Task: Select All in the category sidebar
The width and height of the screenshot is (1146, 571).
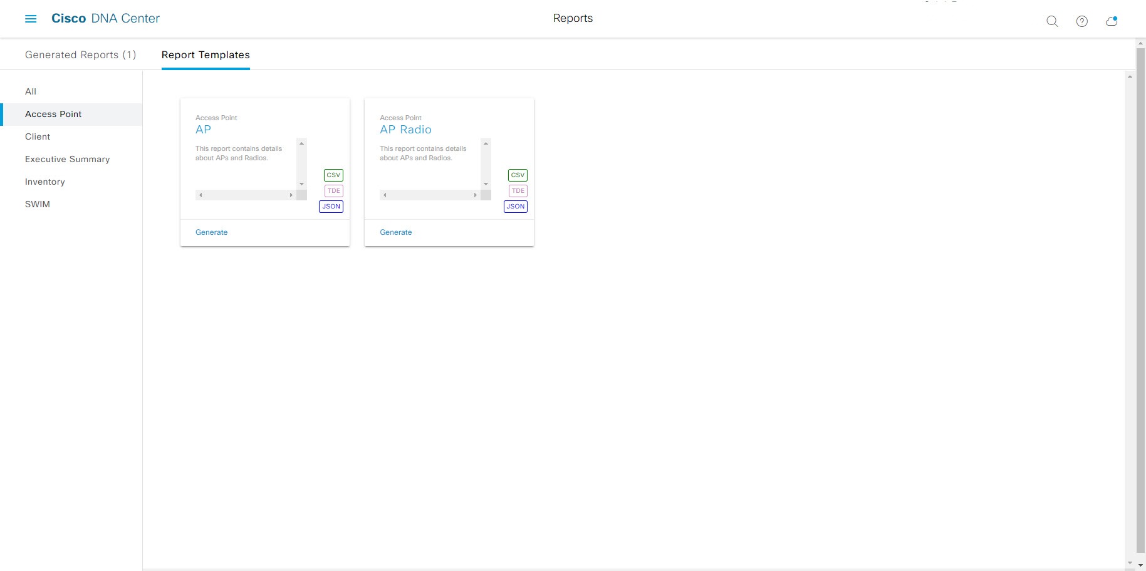Action: click(31, 91)
